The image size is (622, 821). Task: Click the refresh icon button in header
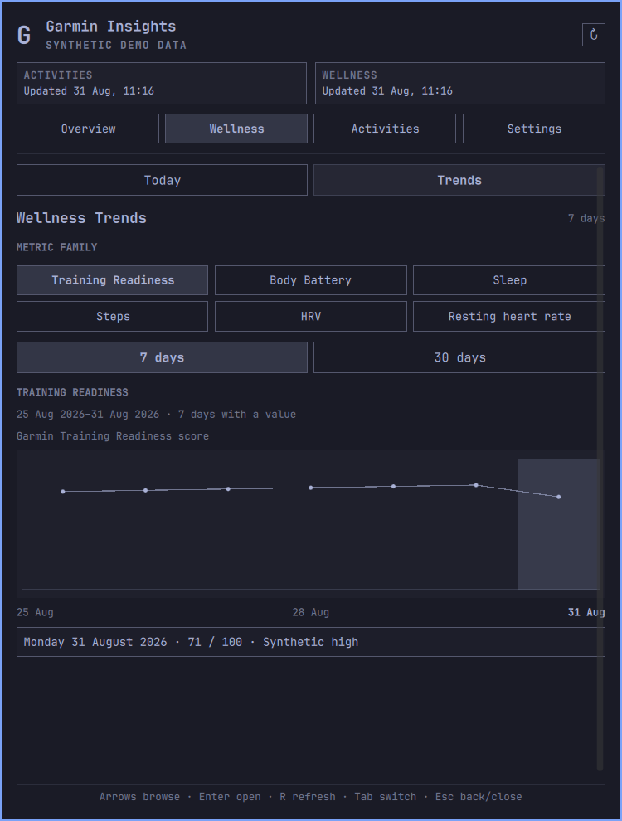point(593,35)
